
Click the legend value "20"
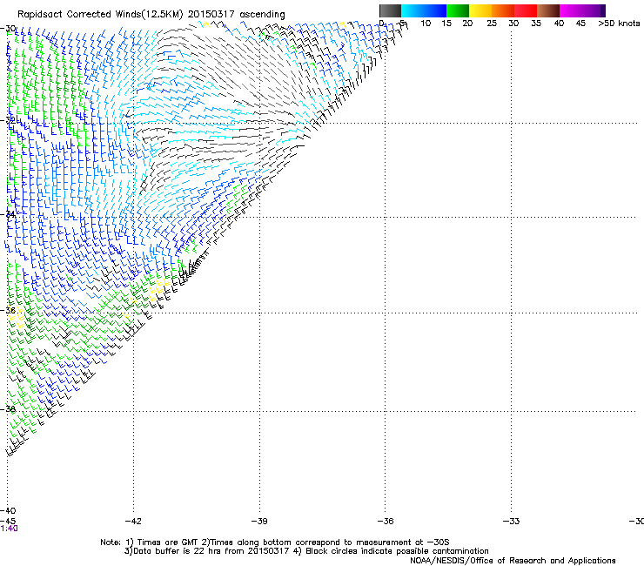[467, 23]
